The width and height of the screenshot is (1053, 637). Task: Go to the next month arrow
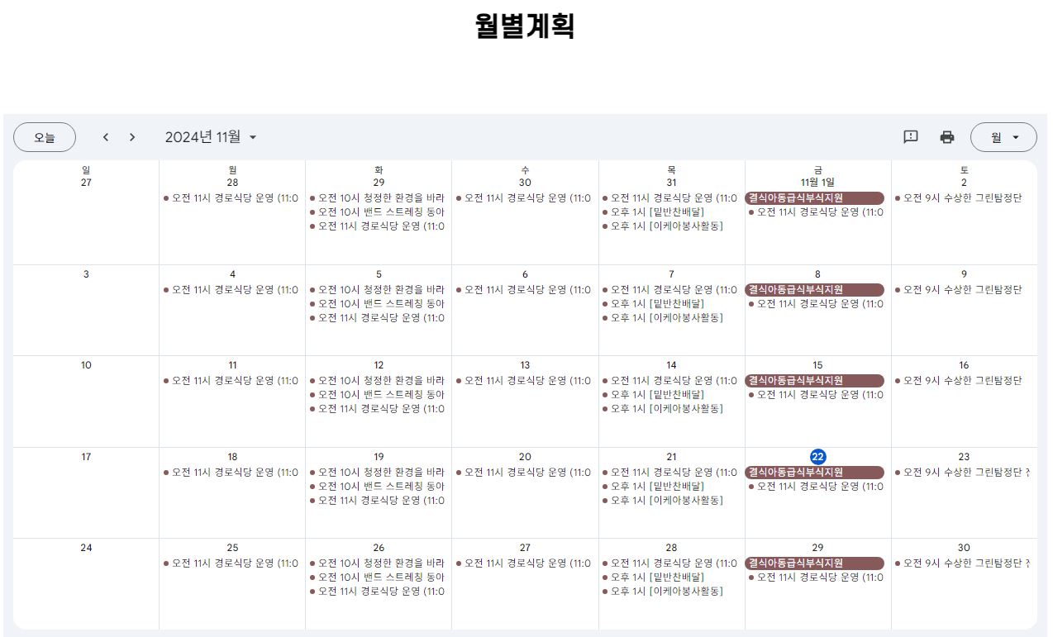pos(132,137)
